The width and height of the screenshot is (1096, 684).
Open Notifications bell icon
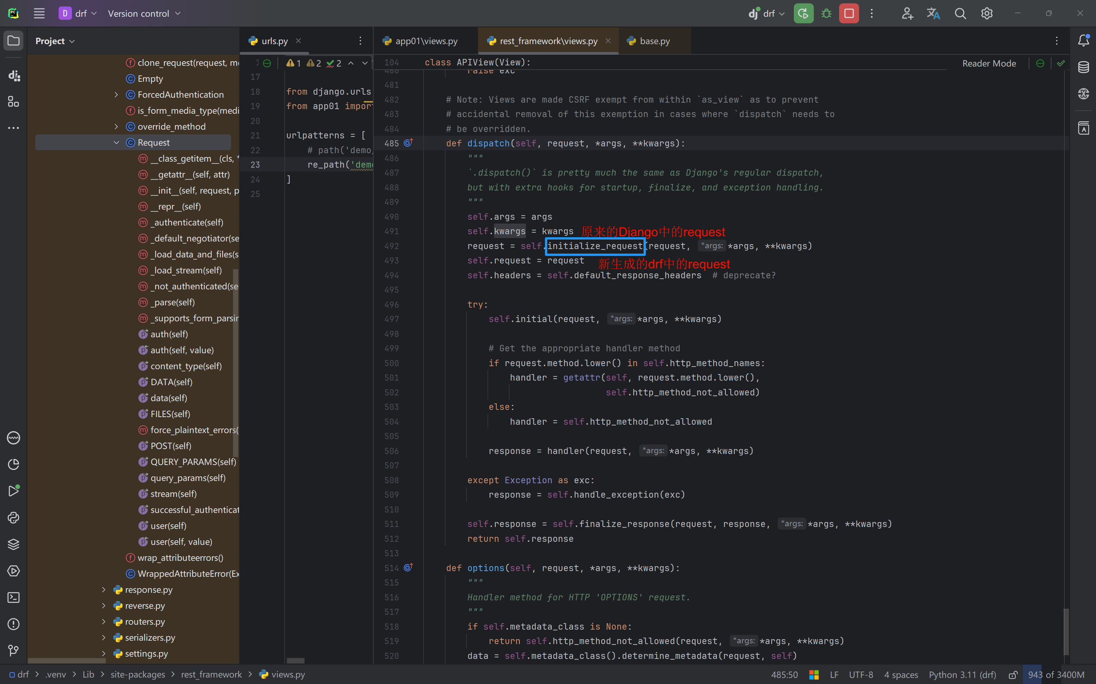click(1083, 40)
